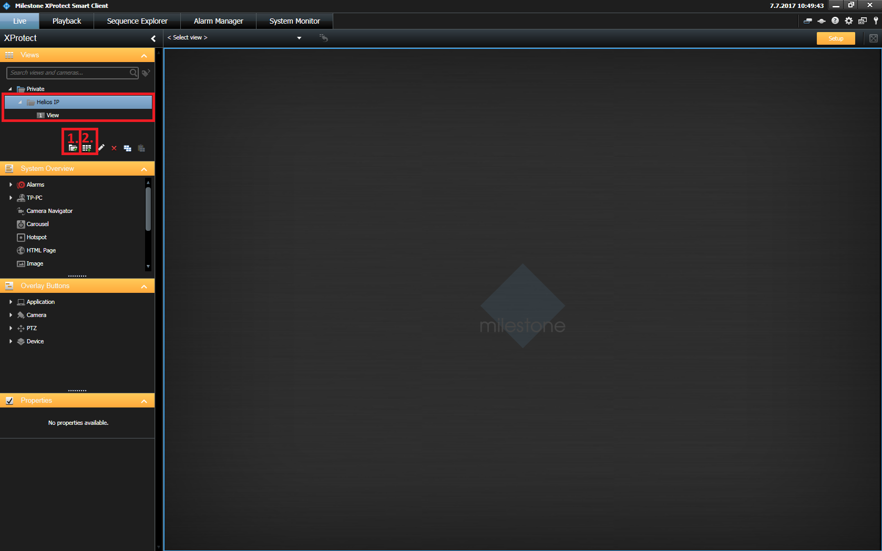Expand the PTZ overlay buttons node
This screenshot has width=882, height=551.
11,328
